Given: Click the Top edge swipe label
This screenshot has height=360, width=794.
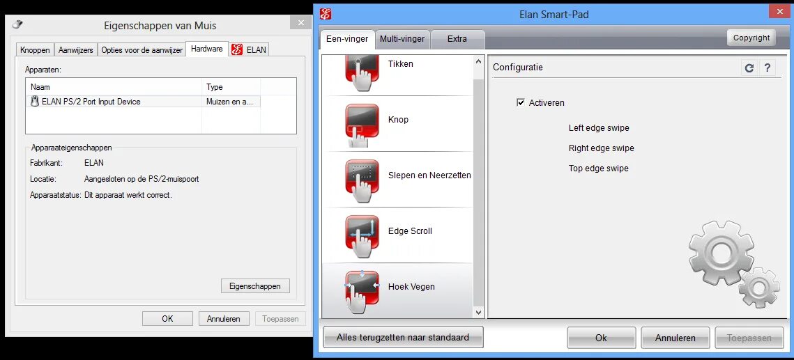Looking at the screenshot, I should pos(599,169).
